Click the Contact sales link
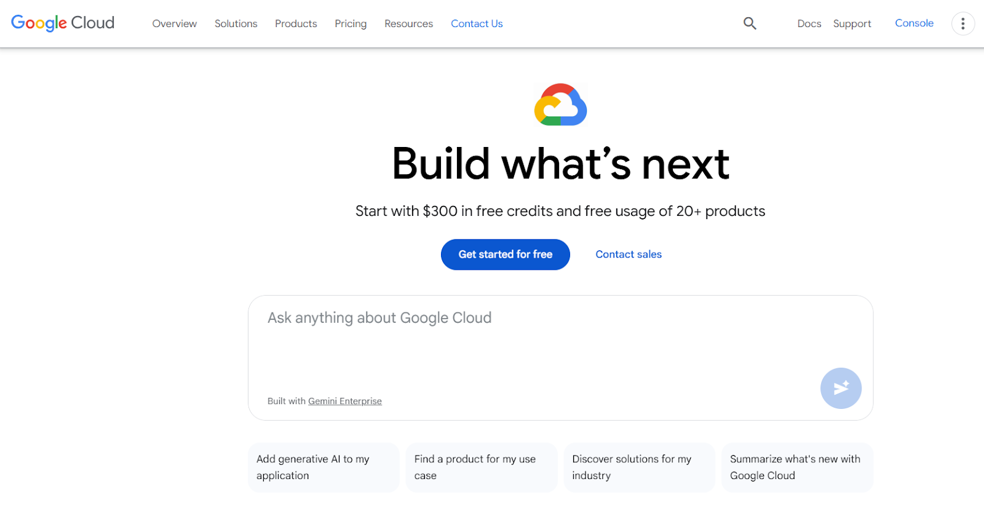This screenshot has width=984, height=511. click(629, 255)
